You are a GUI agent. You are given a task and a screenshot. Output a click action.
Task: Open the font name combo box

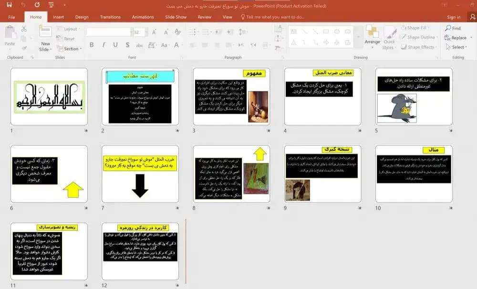point(109,32)
